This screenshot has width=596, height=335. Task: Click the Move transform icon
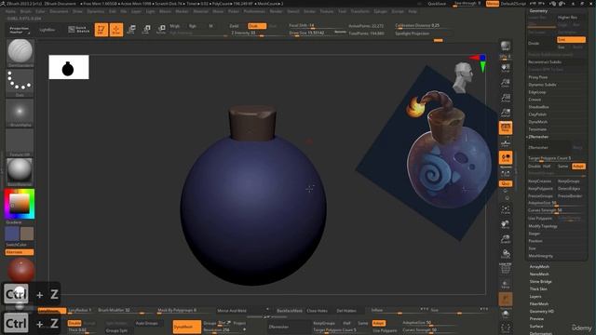[131, 29]
